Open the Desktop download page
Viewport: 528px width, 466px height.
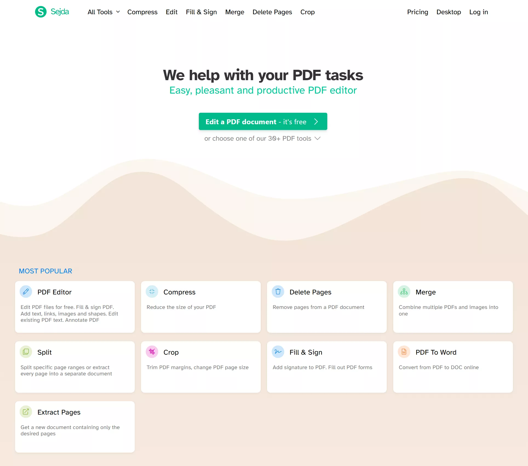449,12
